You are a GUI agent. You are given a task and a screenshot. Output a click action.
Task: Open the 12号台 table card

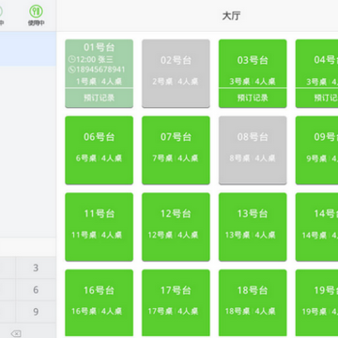click(176, 227)
